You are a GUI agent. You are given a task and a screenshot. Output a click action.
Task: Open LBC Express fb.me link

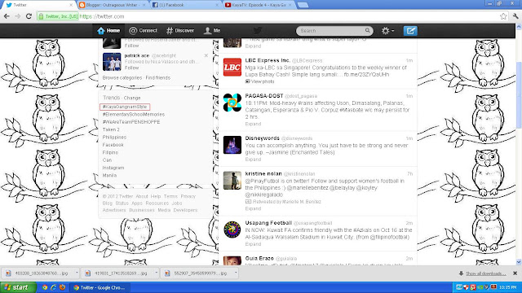(366, 74)
